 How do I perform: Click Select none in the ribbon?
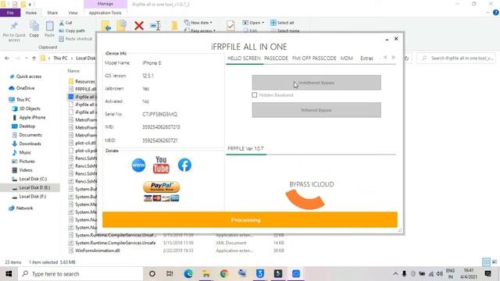284,30
